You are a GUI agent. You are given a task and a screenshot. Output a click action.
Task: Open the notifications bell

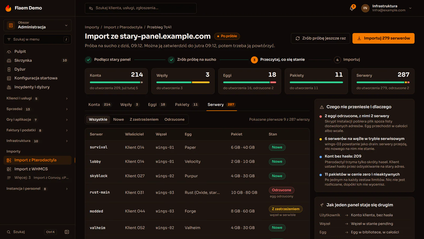(x=352, y=8)
